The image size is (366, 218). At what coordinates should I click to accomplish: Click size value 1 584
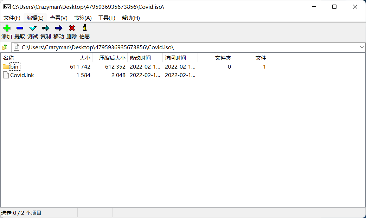point(83,75)
